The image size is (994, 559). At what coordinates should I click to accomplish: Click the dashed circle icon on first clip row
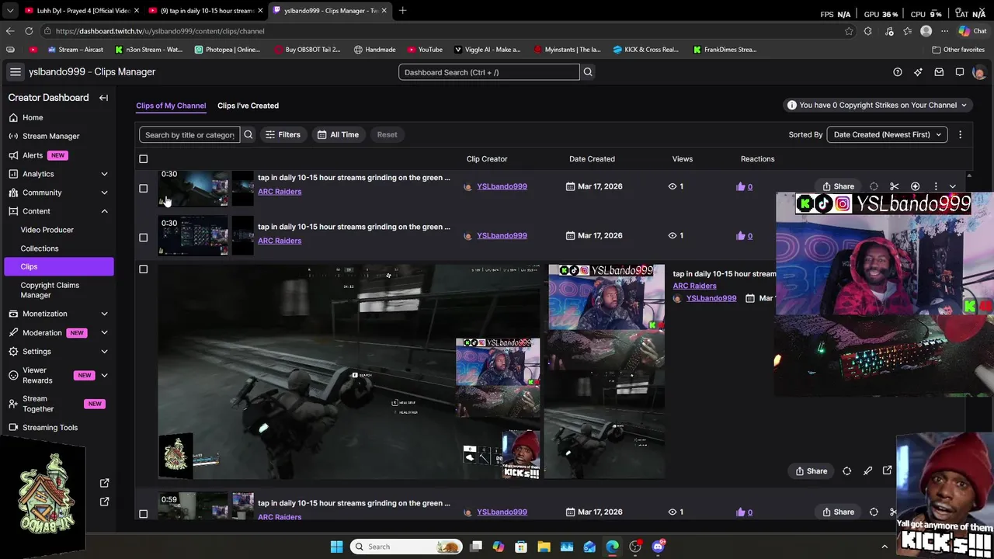(874, 186)
